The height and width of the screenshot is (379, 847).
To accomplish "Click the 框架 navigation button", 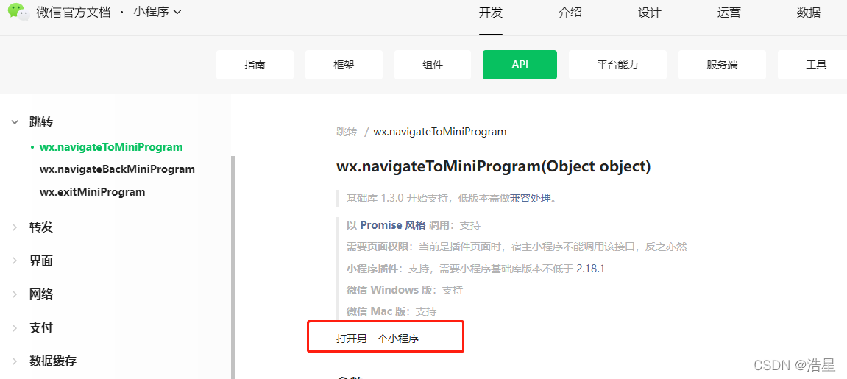I will (x=344, y=65).
